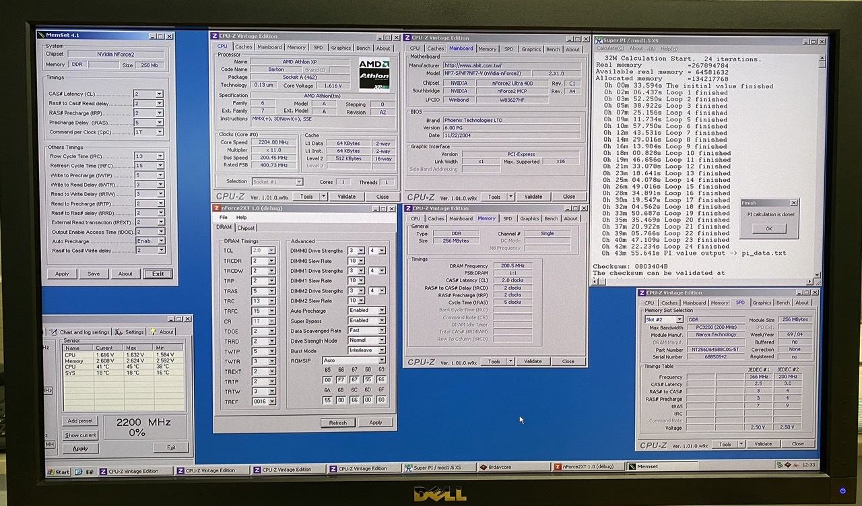Click OK in the Finish dialog
This screenshot has height=506, width=862.
(x=769, y=228)
